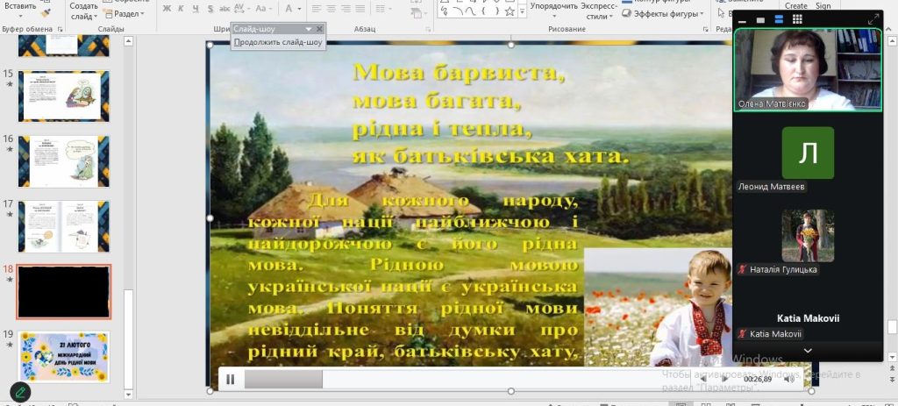Viewport: 898px width, 406px height.
Task: Click the slide panel scroll up arrow
Action: [x=128, y=40]
